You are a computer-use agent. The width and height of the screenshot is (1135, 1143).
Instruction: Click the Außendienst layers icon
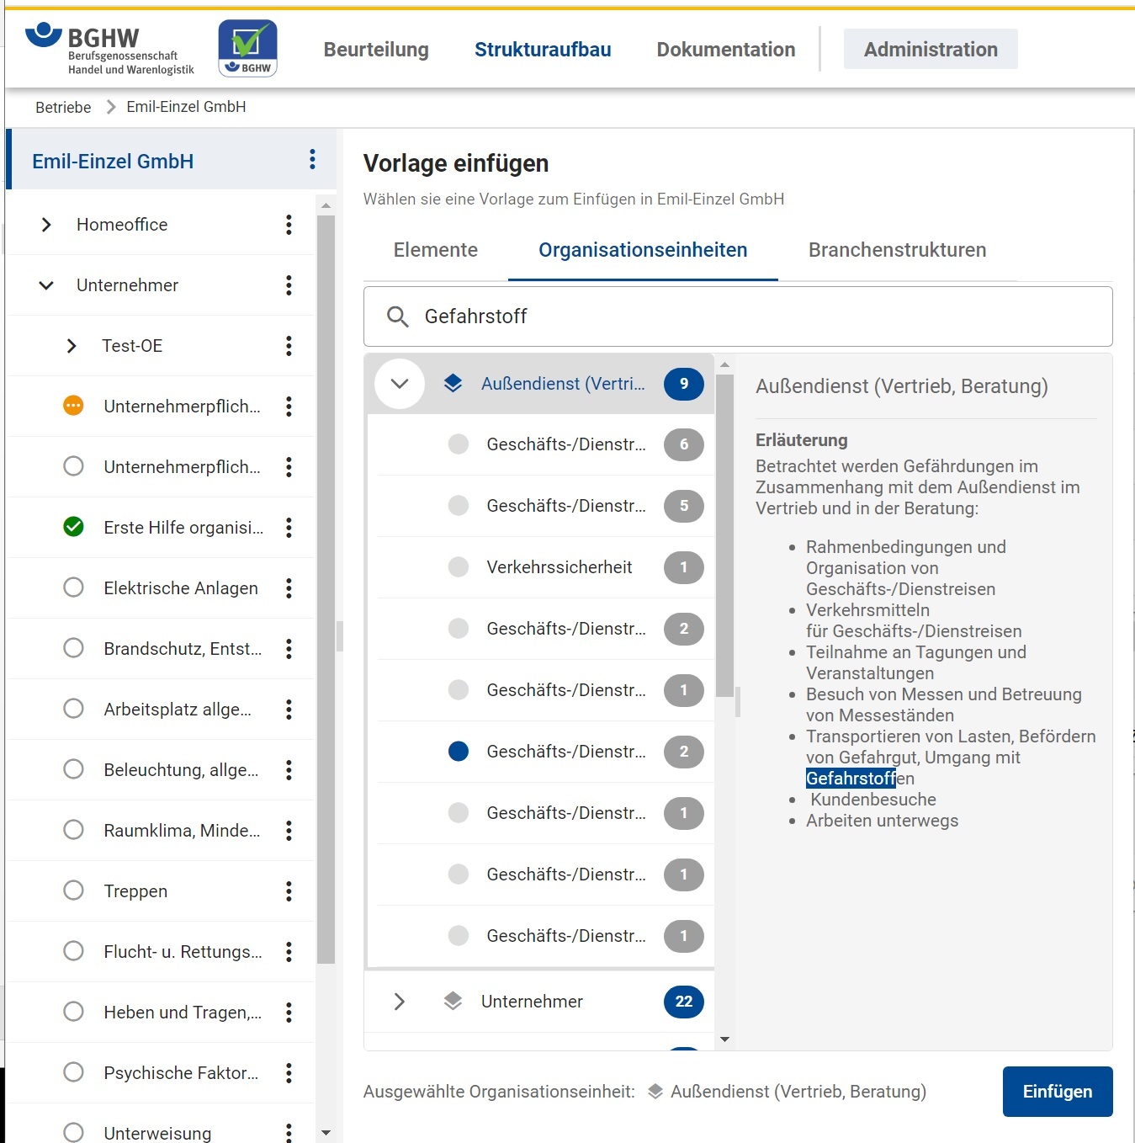(453, 384)
